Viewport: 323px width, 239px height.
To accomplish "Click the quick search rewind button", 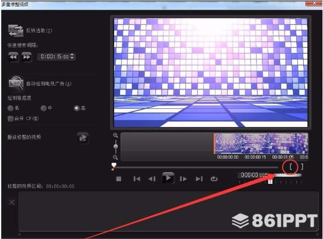I will point(13,57).
